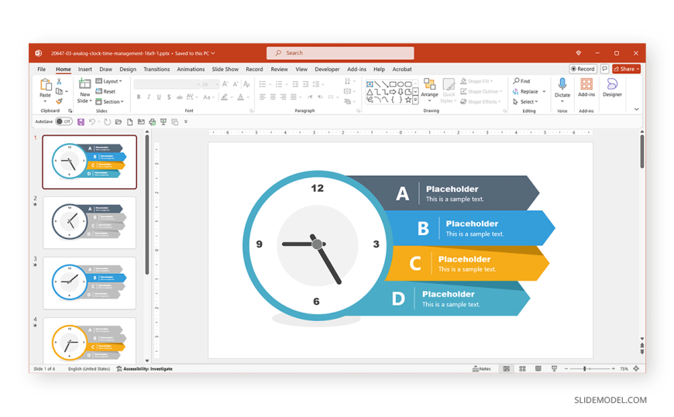674x417 pixels.
Task: Undo the last action
Action: [92, 122]
